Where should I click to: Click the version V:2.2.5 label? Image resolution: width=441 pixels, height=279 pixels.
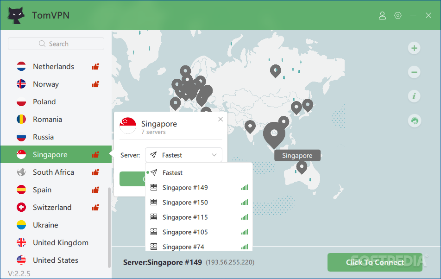click(x=19, y=273)
